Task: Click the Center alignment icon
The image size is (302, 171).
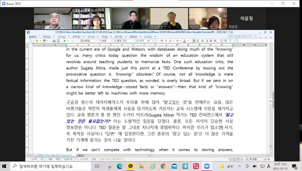Action: 202,41
